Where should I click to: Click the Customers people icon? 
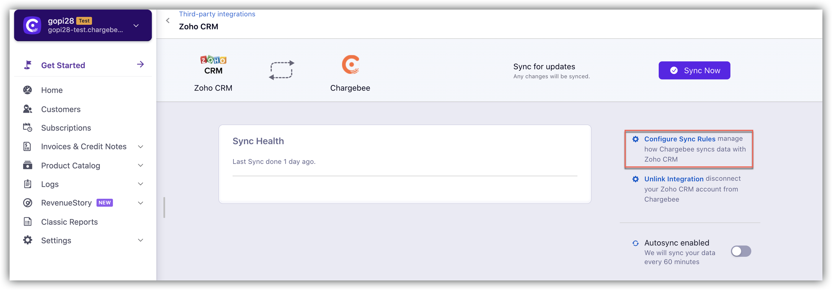click(x=28, y=109)
